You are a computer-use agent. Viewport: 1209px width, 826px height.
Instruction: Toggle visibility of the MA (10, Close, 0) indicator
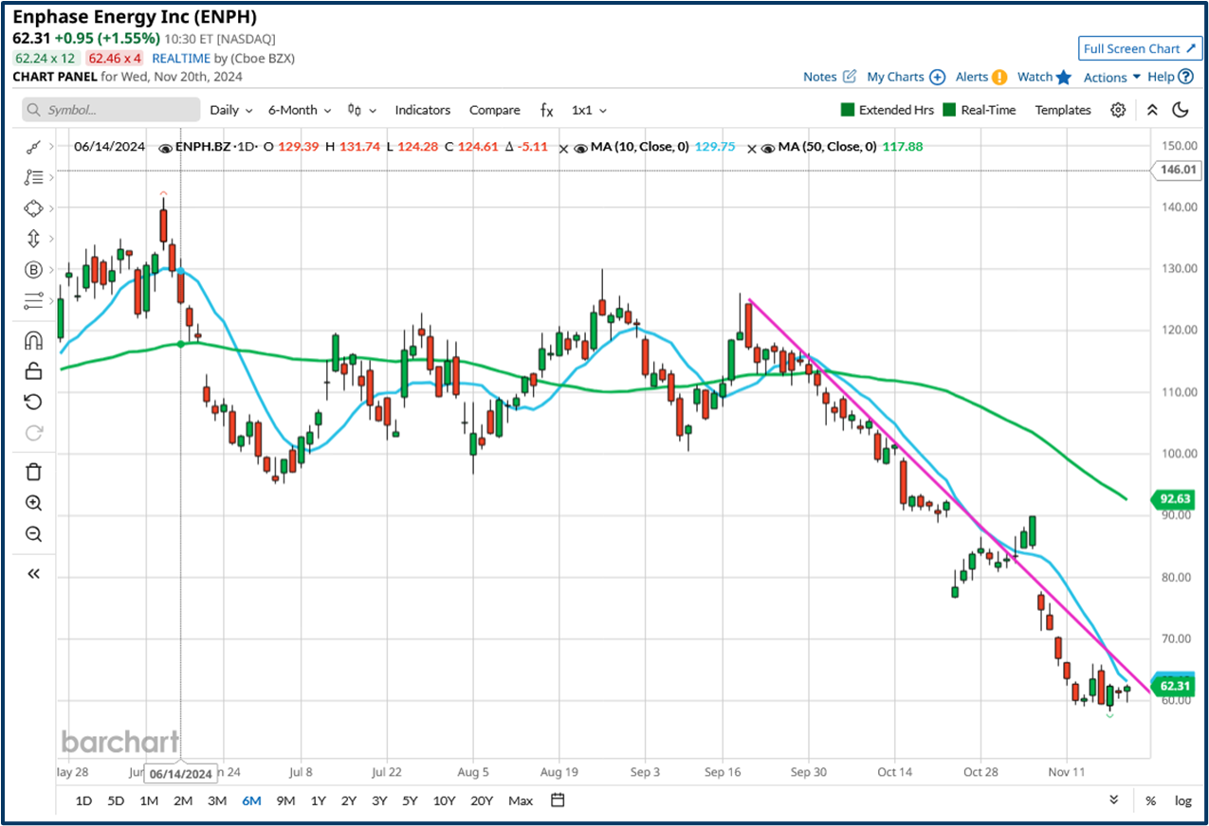581,147
